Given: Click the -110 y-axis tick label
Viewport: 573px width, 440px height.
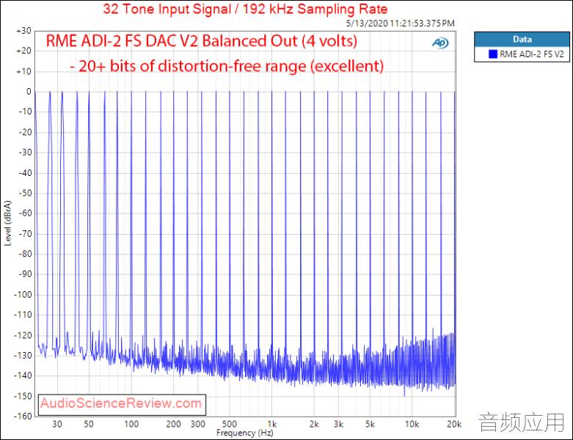Looking at the screenshot, I should pos(23,315).
